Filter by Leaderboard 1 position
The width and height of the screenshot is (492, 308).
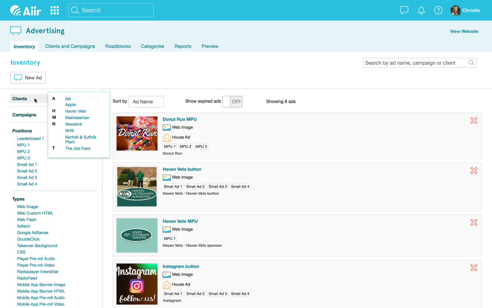pos(30,139)
